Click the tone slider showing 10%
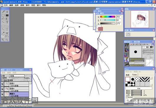Screen dimensions: 156x108 pyautogui.click(x=137, y=95)
